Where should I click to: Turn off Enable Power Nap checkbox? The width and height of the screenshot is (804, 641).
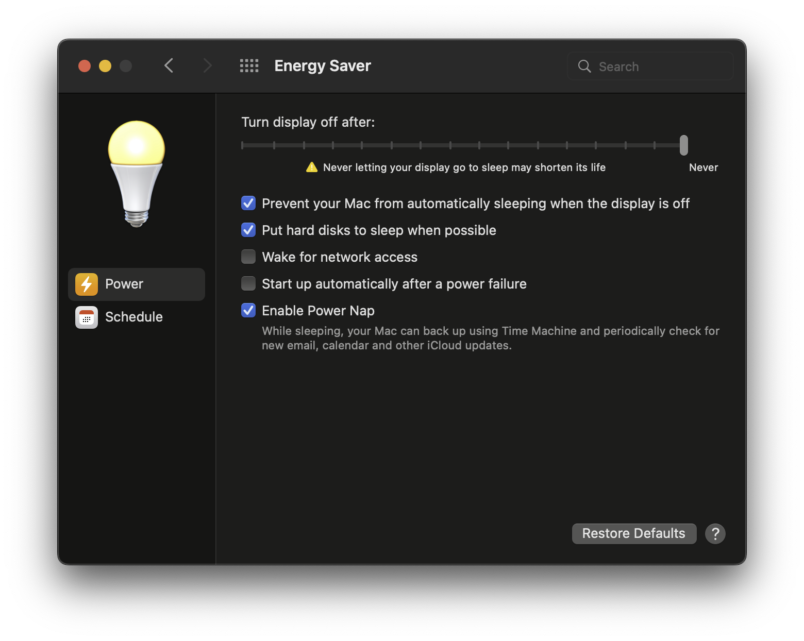[x=248, y=311]
